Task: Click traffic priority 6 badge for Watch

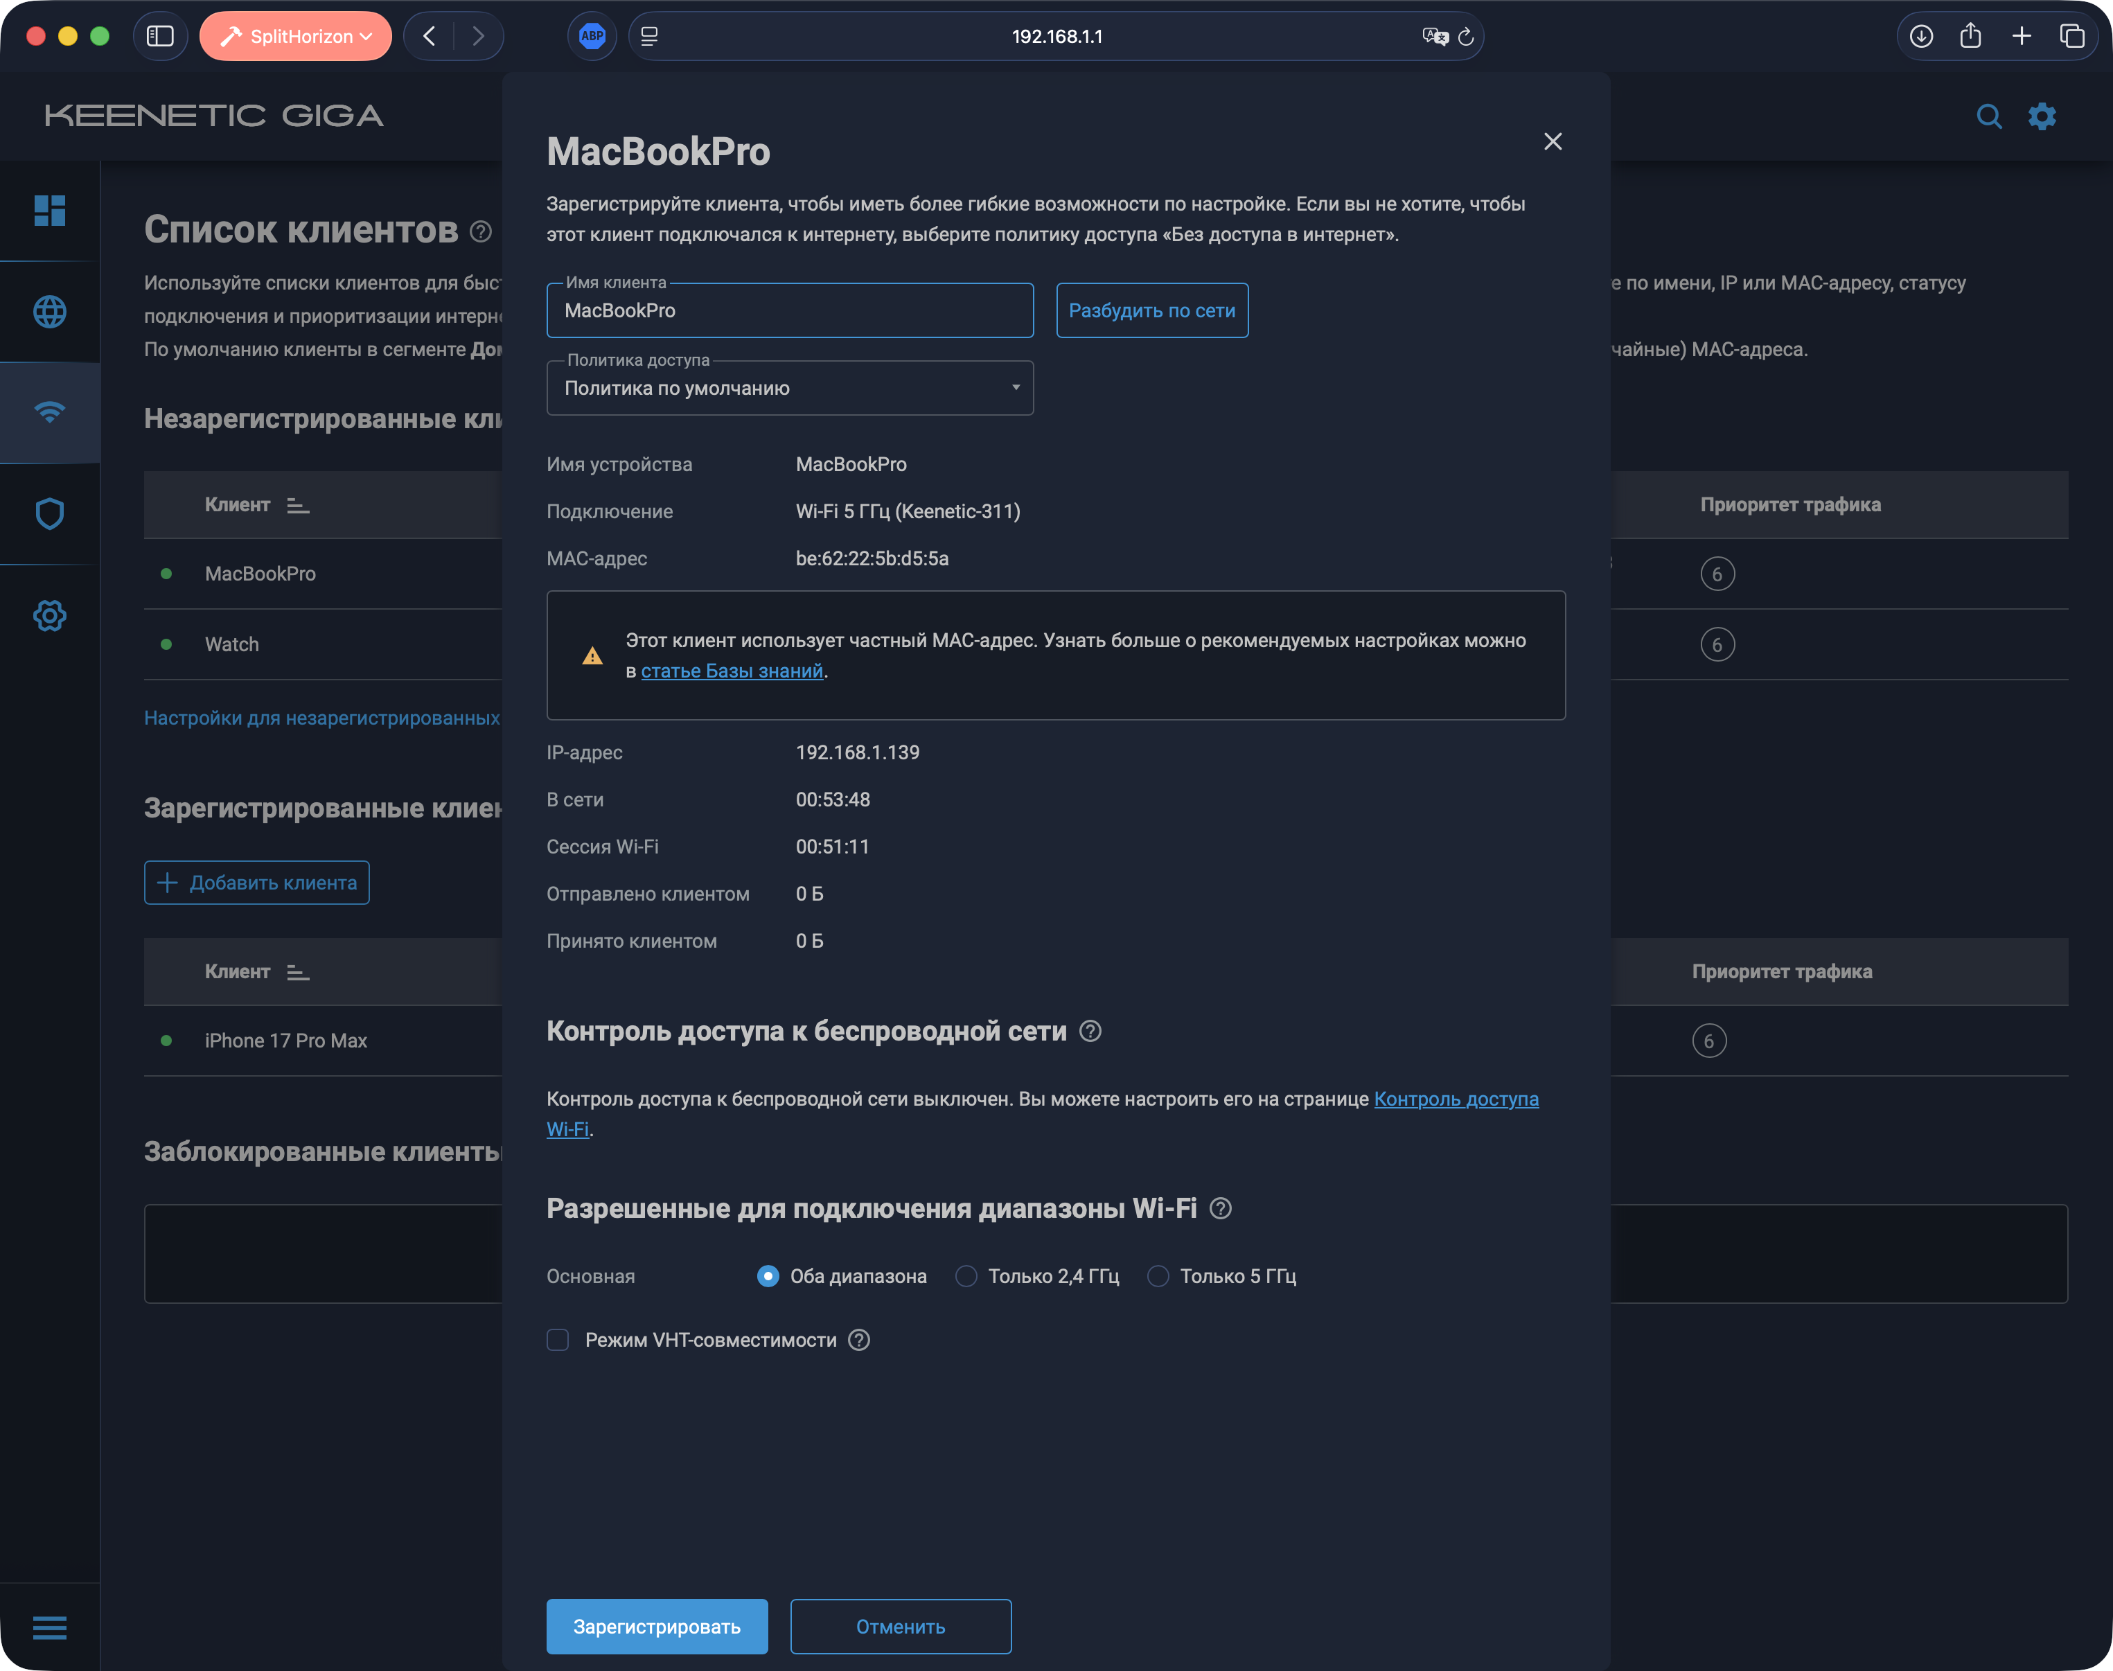Action: coord(1718,645)
